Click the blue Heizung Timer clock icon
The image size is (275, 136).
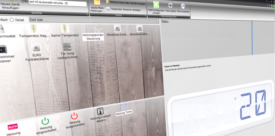(123, 107)
